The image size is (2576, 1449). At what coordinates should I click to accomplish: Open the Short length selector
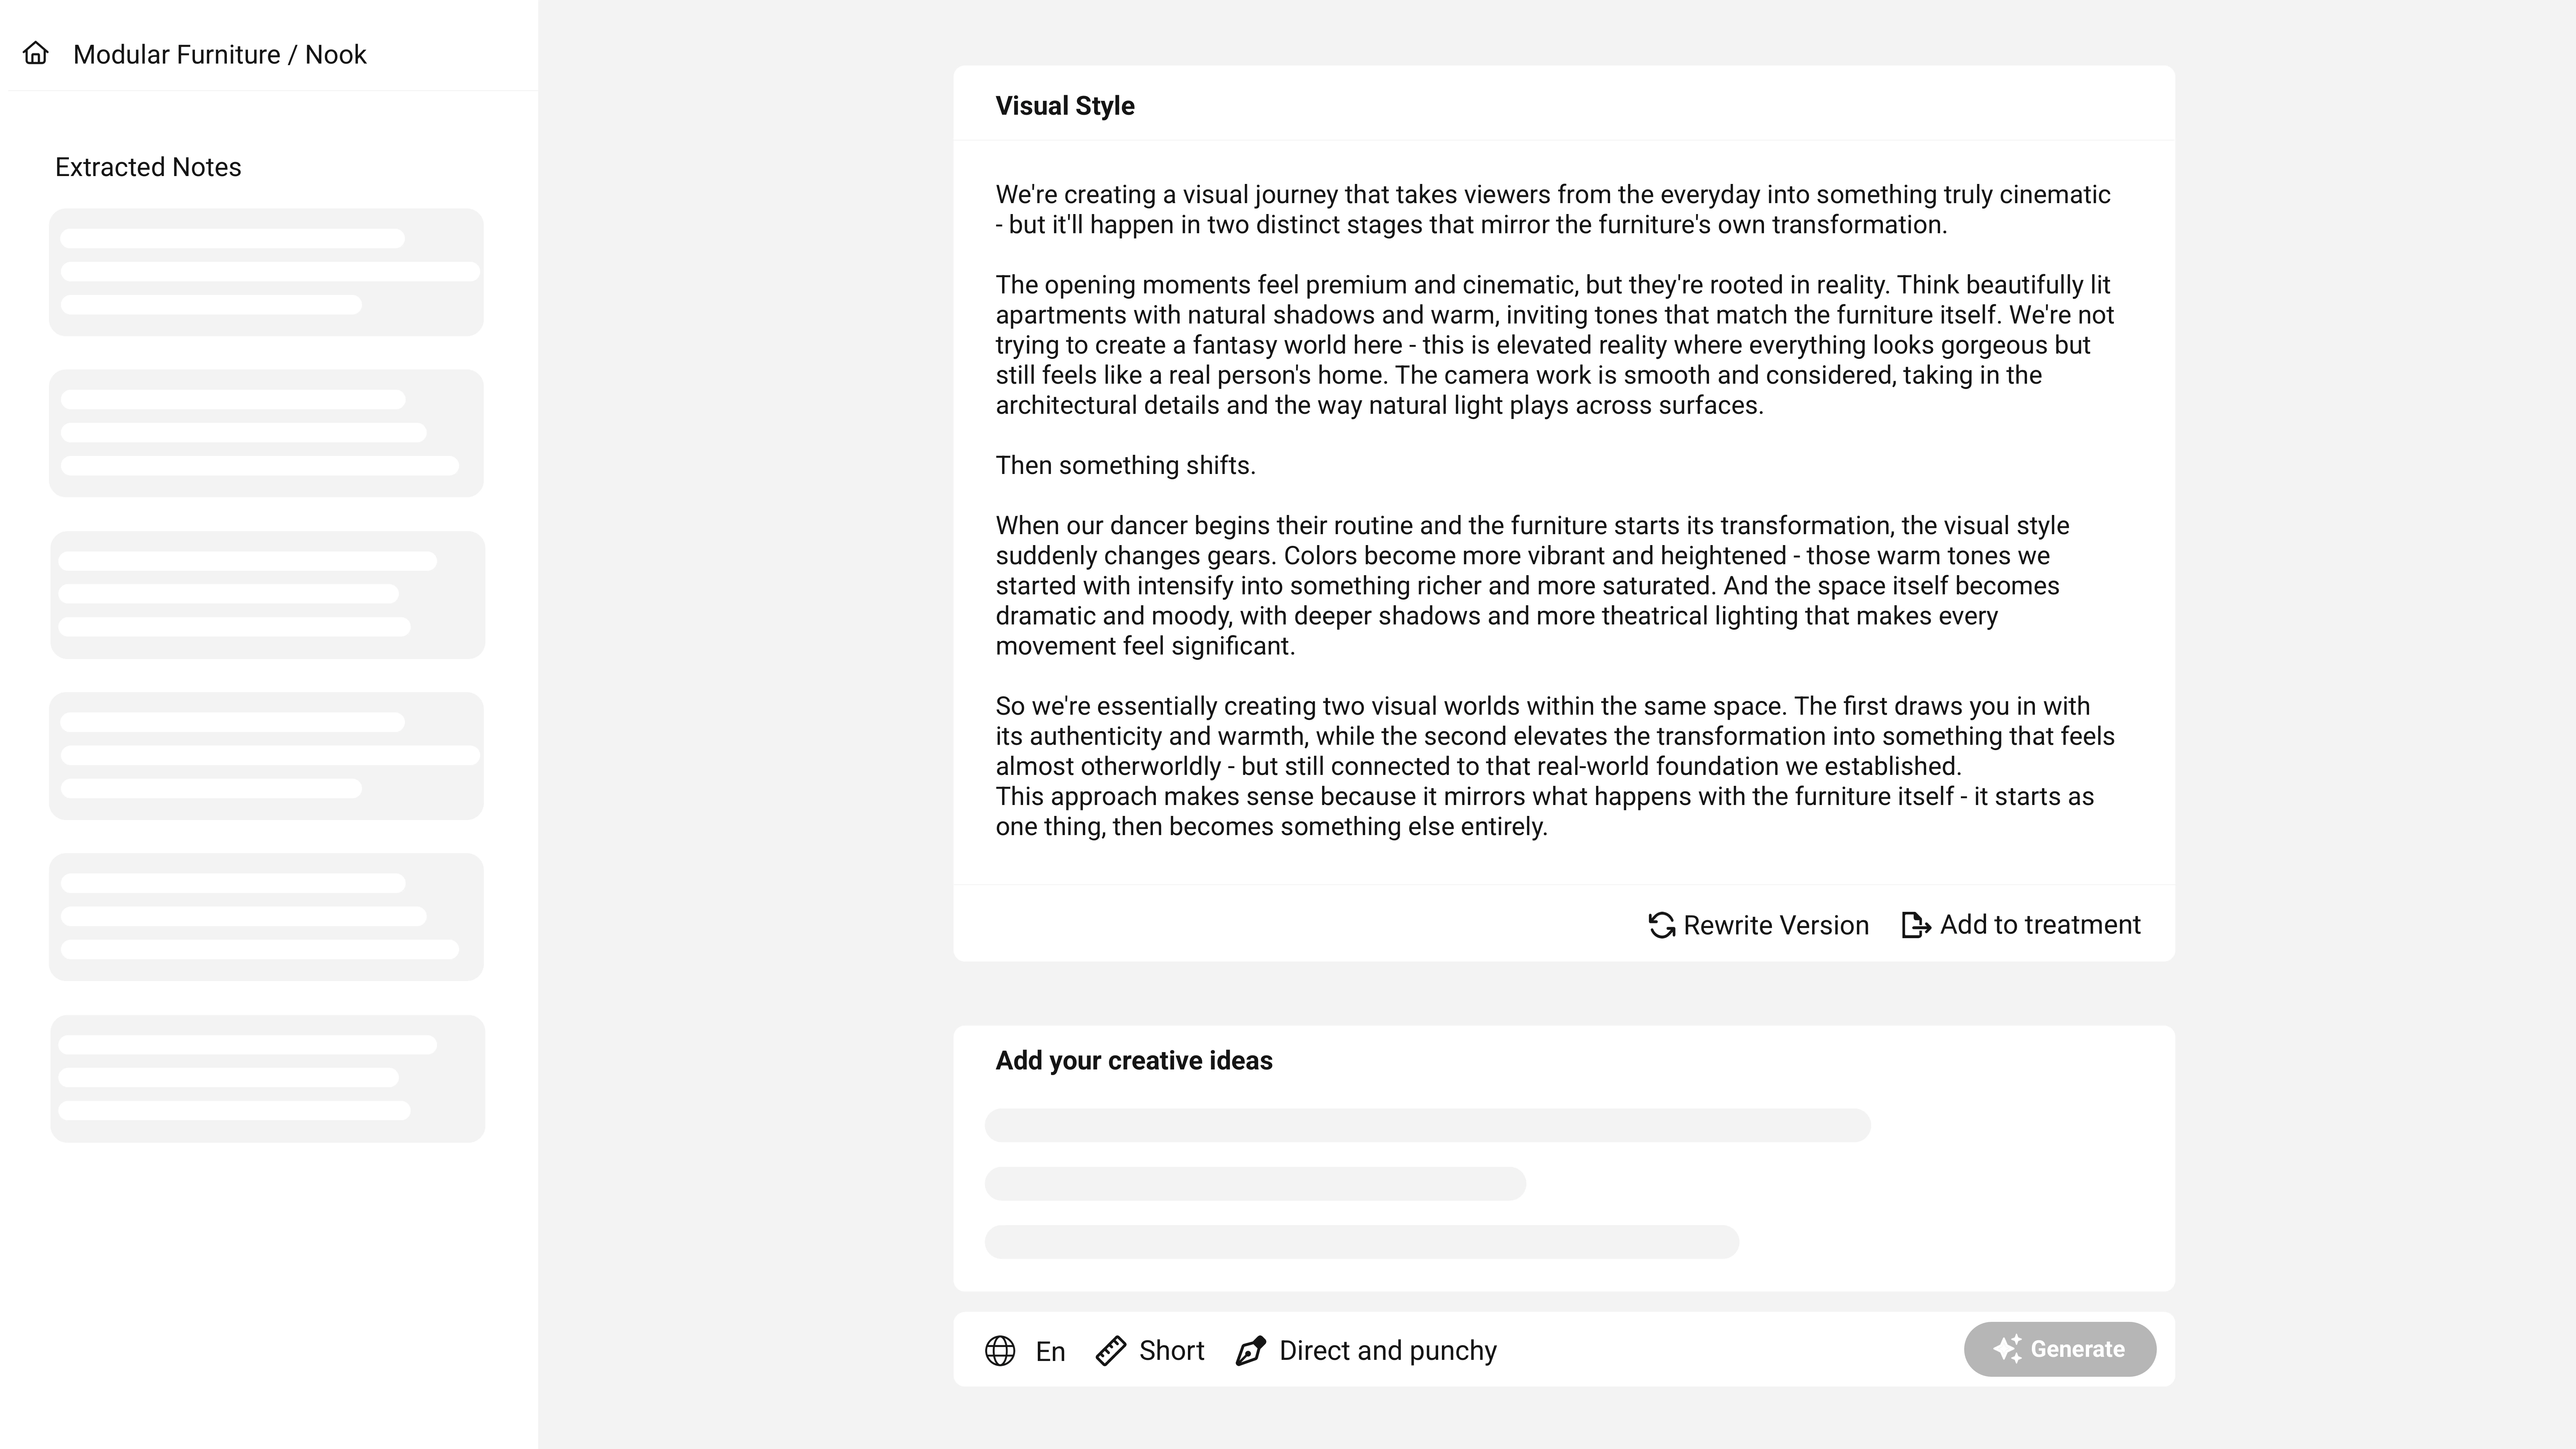click(1171, 1351)
